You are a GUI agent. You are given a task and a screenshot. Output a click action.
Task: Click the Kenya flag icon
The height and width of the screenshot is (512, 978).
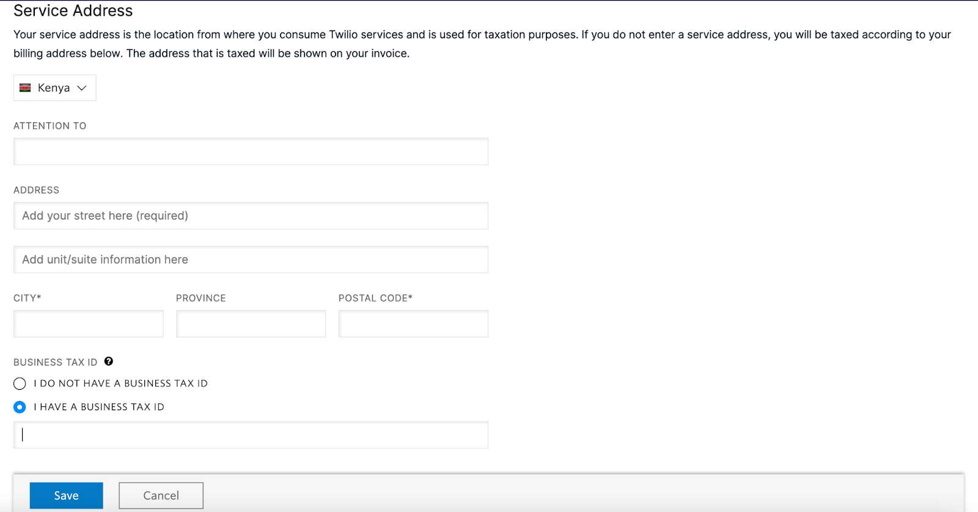tap(25, 88)
